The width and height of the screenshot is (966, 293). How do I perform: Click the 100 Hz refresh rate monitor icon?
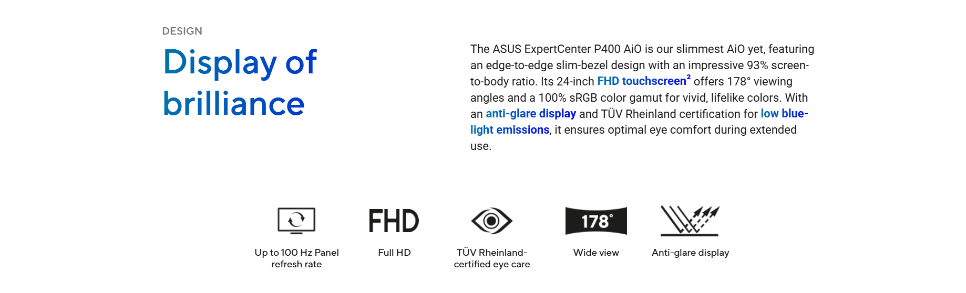tap(296, 221)
